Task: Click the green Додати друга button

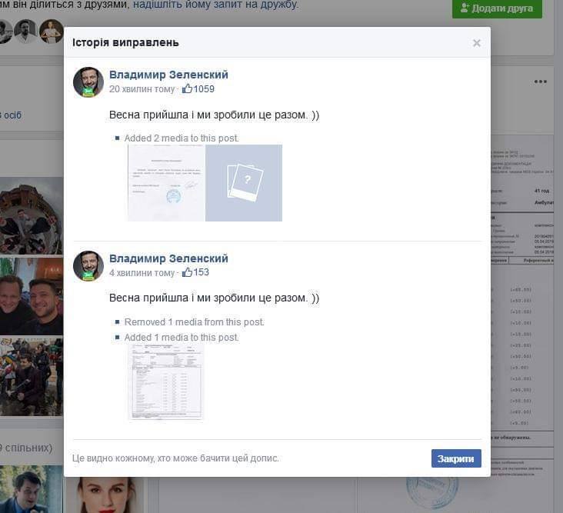Action: pos(497,8)
